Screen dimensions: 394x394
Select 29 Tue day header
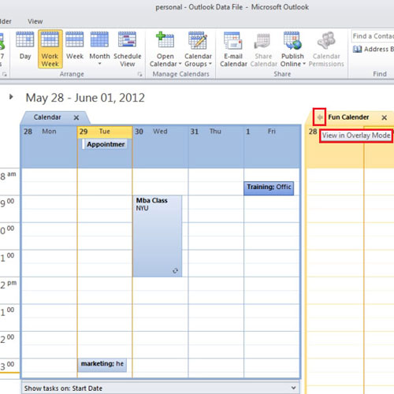pyautogui.click(x=105, y=132)
